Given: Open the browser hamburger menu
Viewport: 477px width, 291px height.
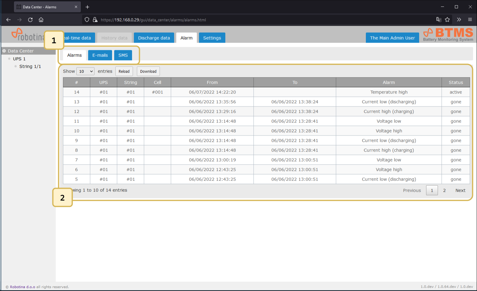Looking at the screenshot, I should pyautogui.click(x=470, y=20).
